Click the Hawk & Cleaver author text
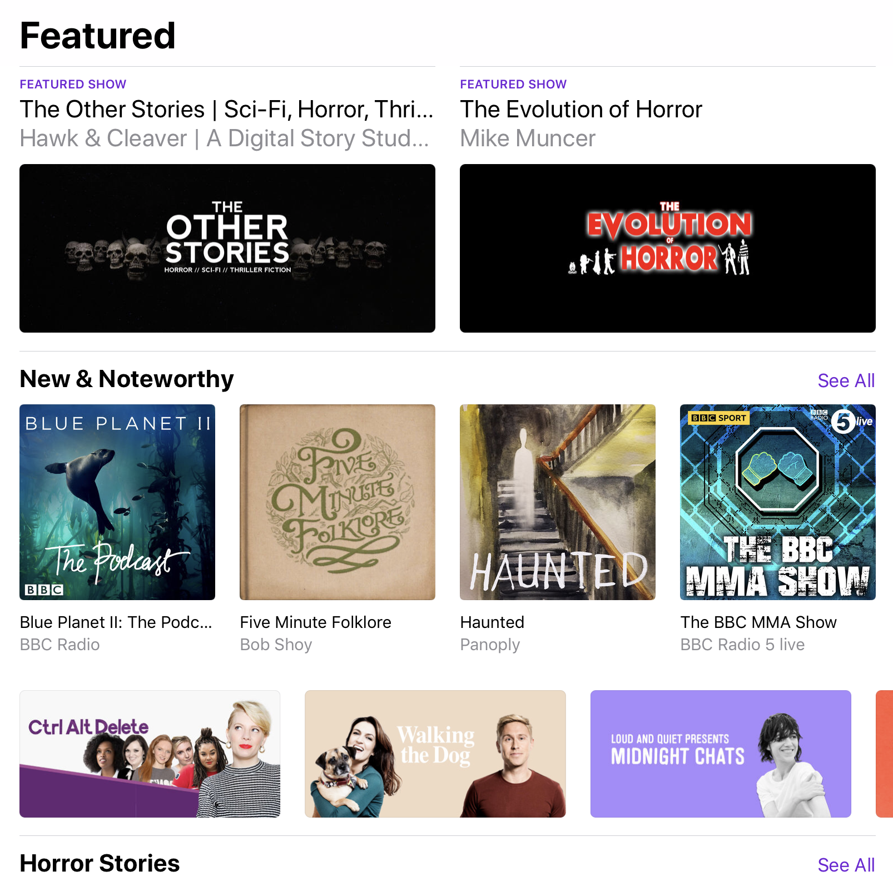The height and width of the screenshot is (881, 893). pos(225,138)
